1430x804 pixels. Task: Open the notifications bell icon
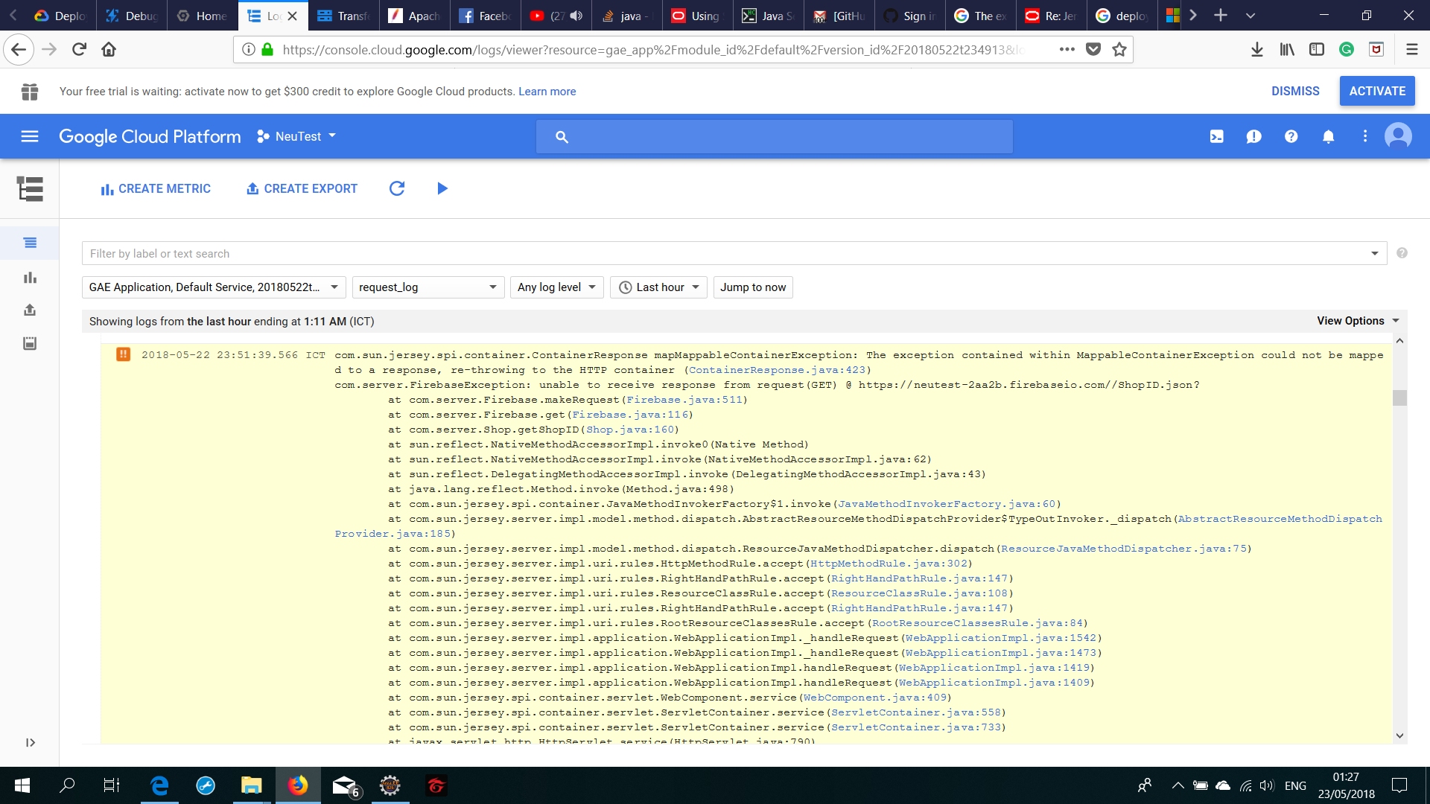(x=1329, y=136)
